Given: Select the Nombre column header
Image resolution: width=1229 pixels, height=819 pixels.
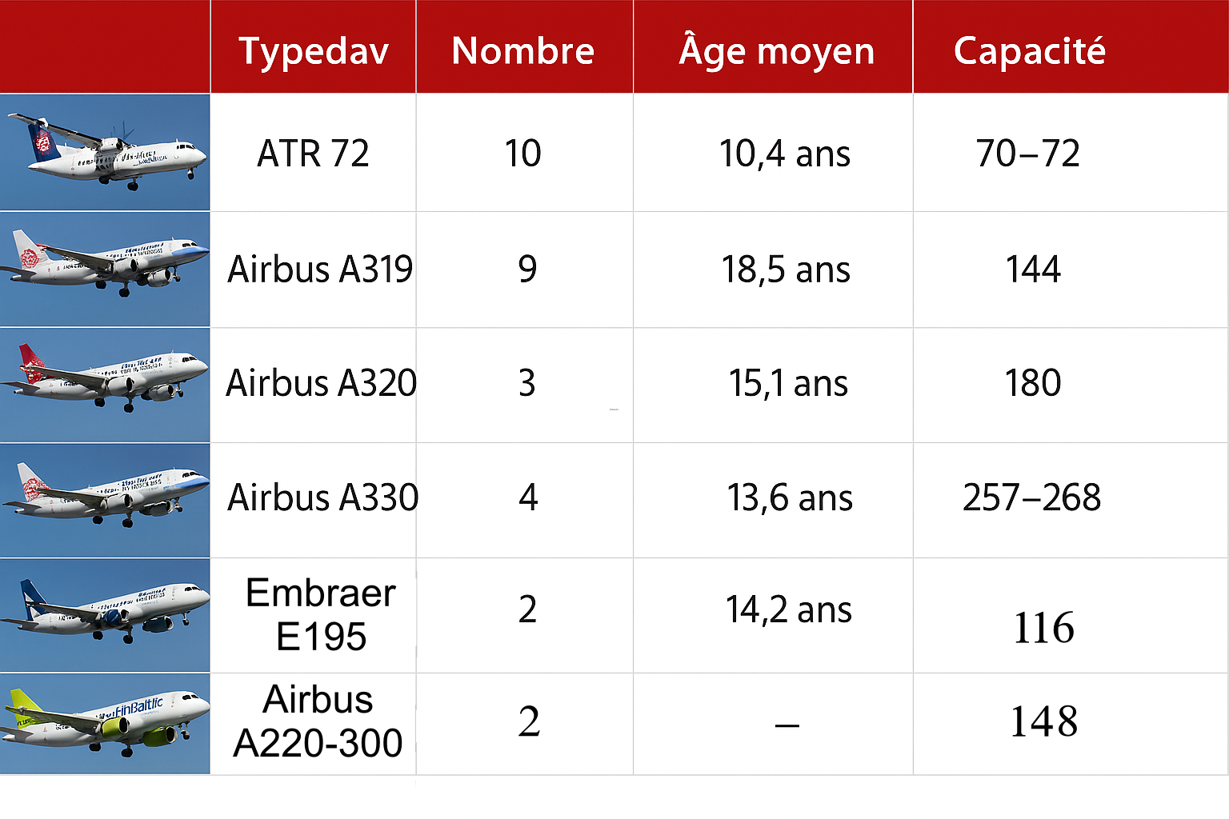Looking at the screenshot, I should click(523, 50).
